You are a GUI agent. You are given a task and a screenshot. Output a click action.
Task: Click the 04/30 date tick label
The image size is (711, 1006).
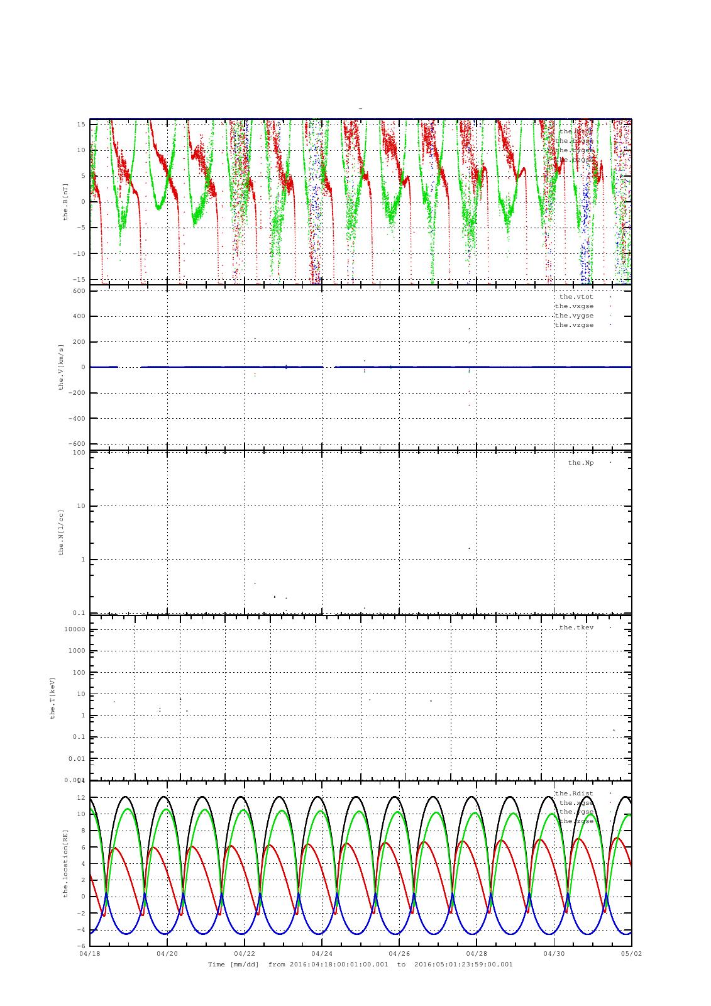pyautogui.click(x=554, y=953)
